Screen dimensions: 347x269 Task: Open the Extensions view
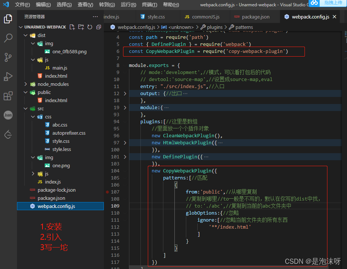8,96
